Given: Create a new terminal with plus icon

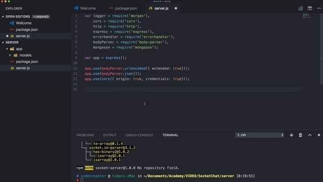Looking at the screenshot, I should click(291, 135).
